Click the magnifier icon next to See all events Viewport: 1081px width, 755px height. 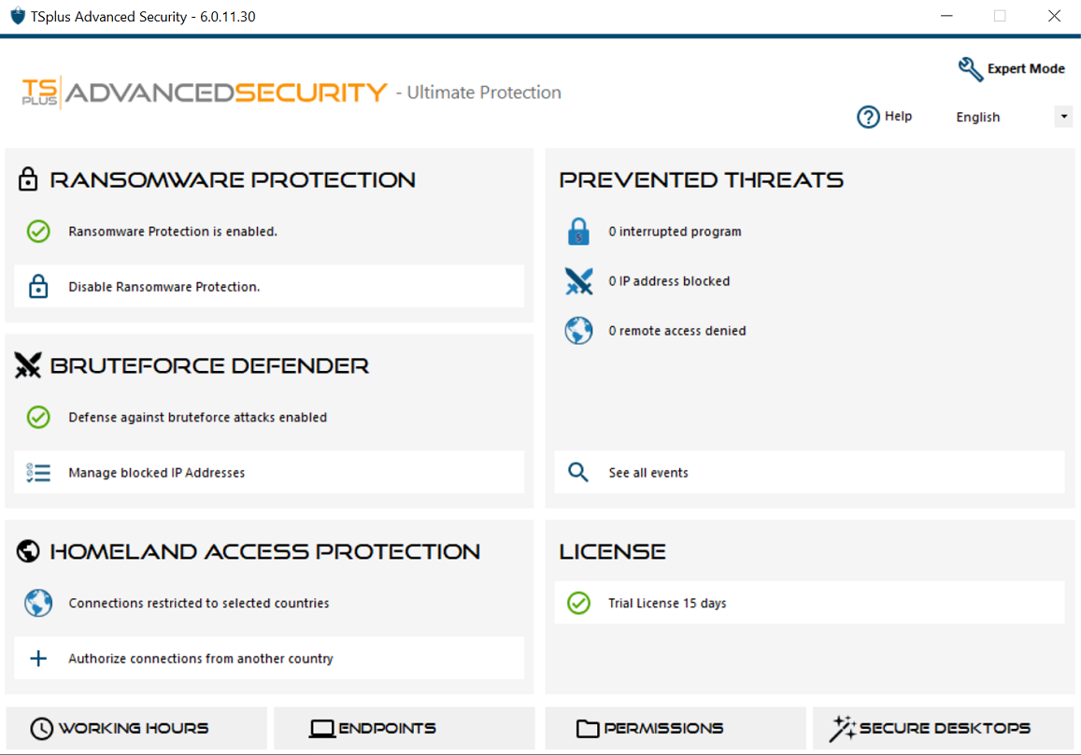(x=578, y=473)
